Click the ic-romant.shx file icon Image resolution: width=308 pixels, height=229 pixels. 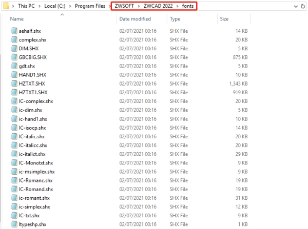coord(14,198)
